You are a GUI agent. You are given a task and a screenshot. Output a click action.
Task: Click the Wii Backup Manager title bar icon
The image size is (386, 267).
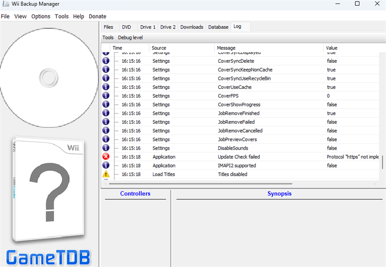6,4
